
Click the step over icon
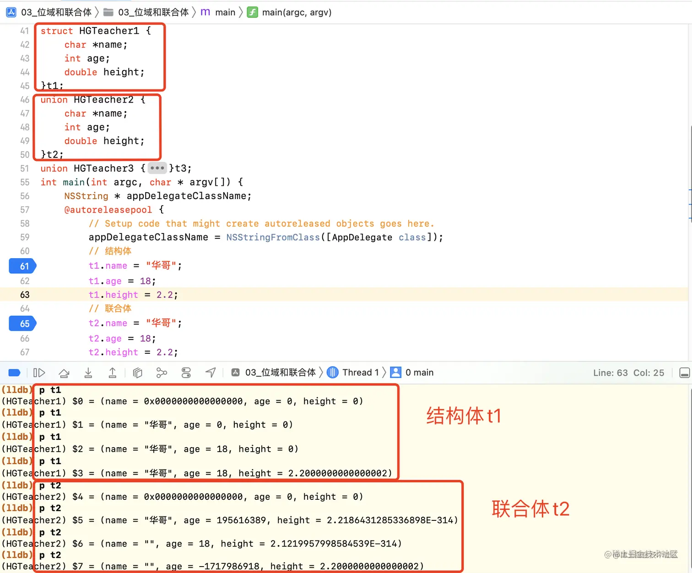(x=64, y=373)
